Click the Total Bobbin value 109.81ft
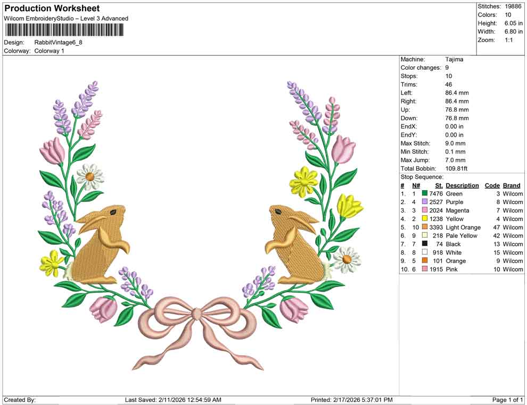Viewport: 527px width, 405px height. (x=456, y=168)
